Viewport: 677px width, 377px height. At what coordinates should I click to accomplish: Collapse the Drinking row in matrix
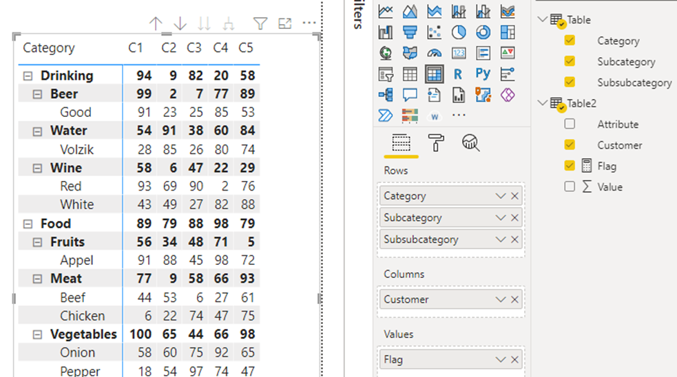click(28, 76)
